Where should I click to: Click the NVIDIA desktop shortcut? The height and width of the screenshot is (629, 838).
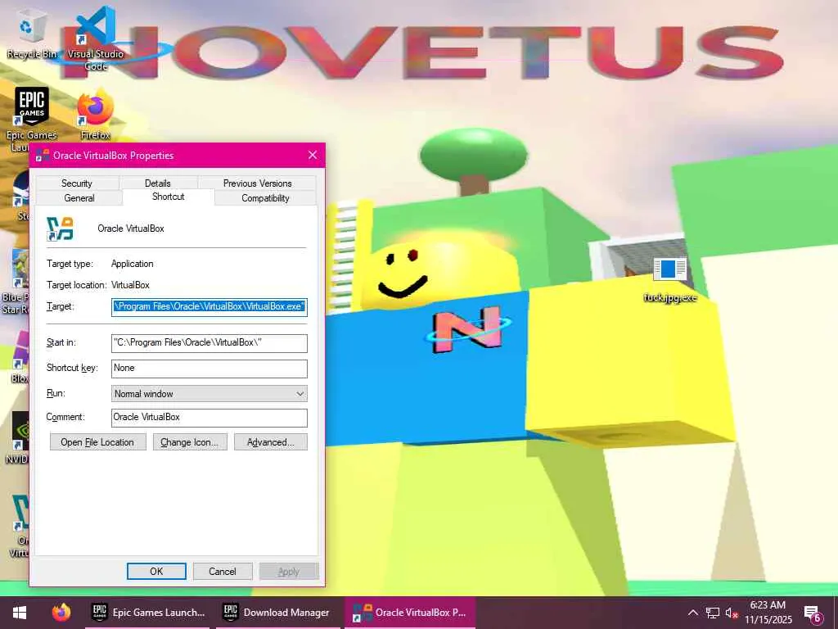click(x=18, y=439)
